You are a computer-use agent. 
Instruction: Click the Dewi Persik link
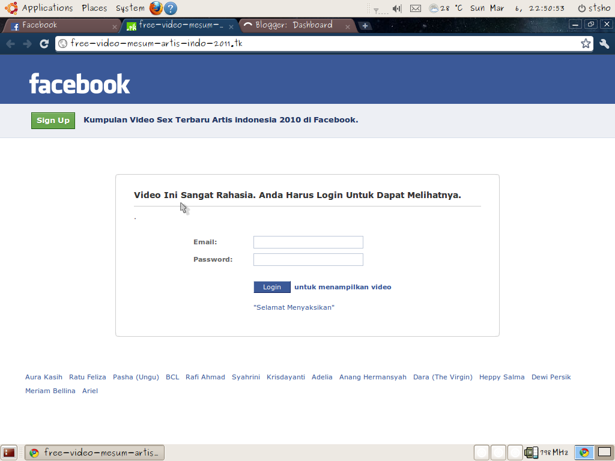tap(551, 377)
